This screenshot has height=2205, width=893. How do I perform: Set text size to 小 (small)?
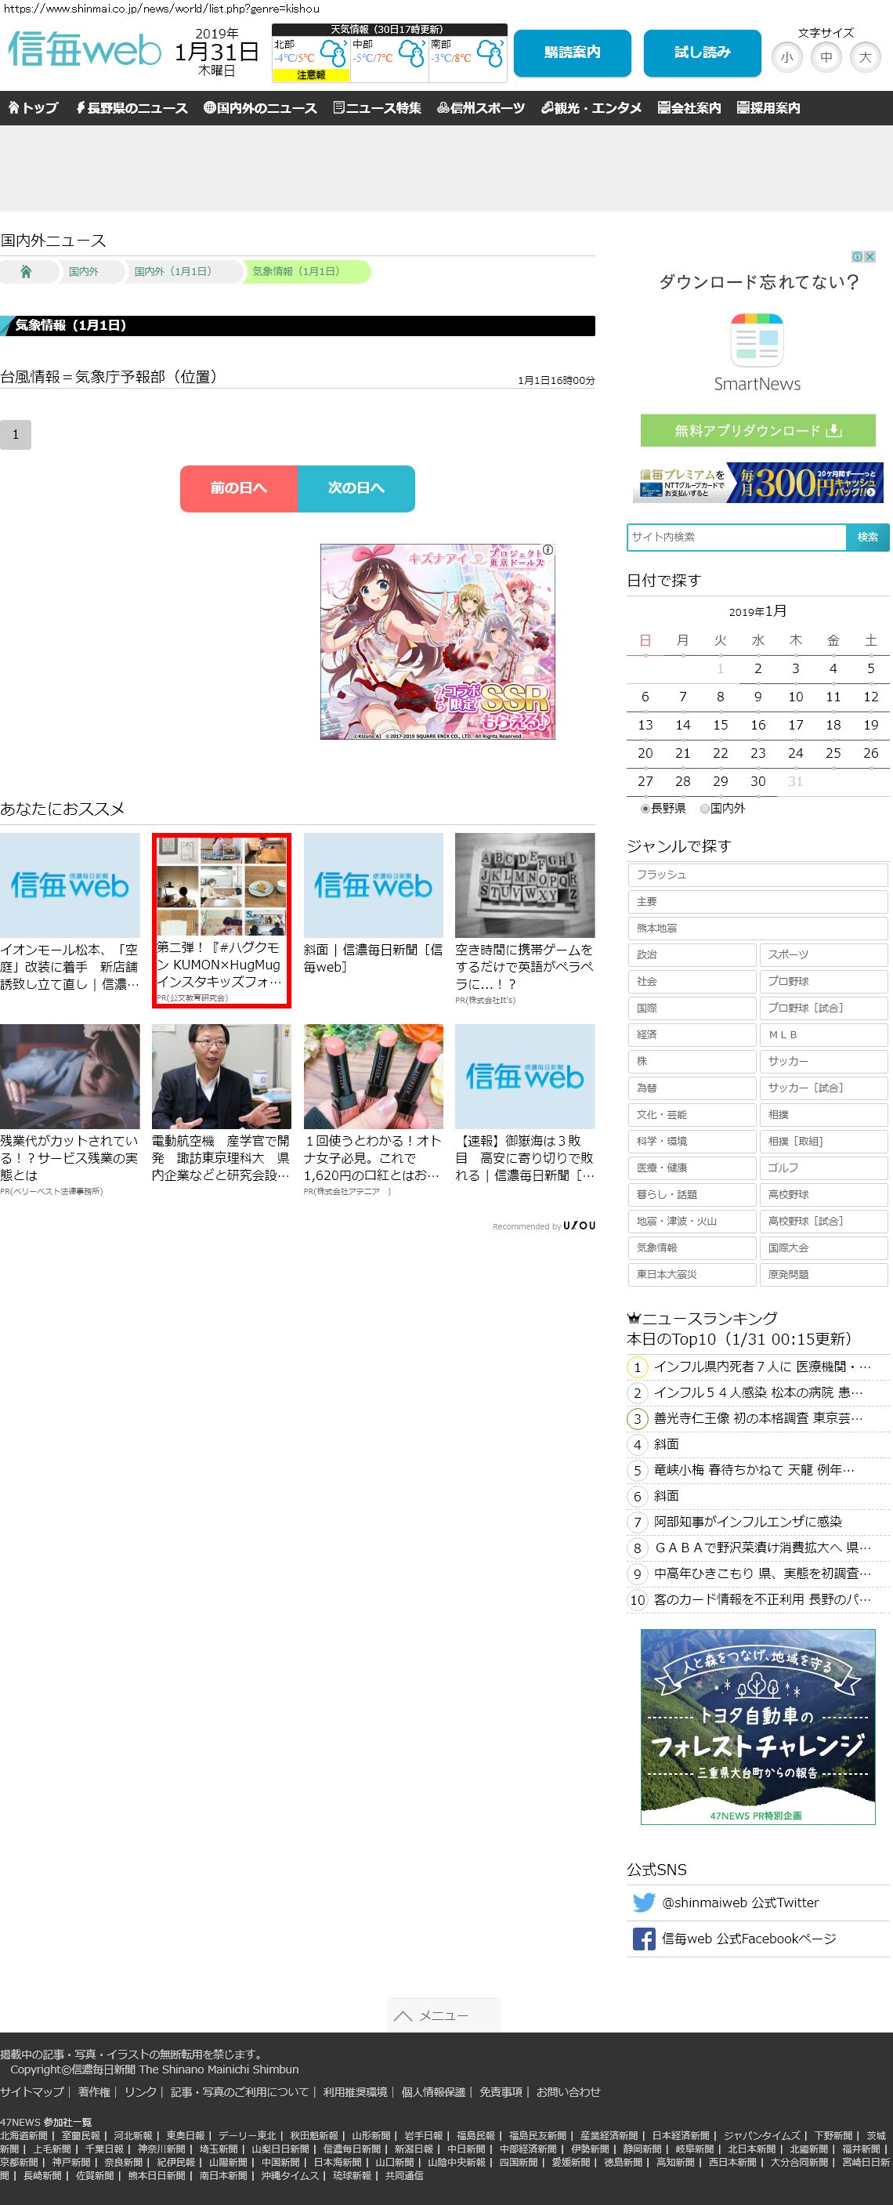pyautogui.click(x=786, y=58)
